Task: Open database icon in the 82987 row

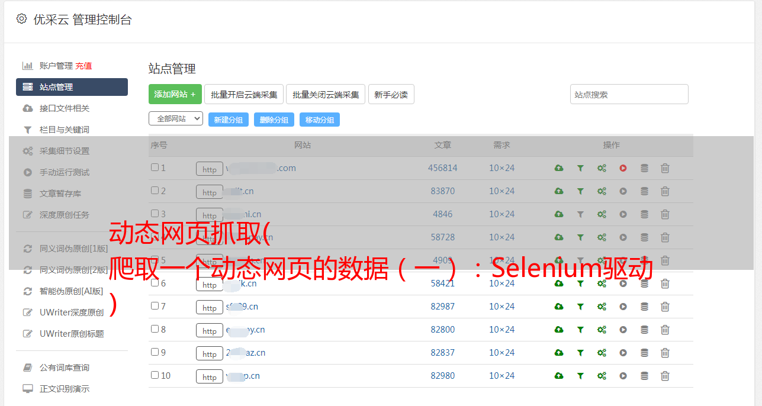Action: point(644,307)
